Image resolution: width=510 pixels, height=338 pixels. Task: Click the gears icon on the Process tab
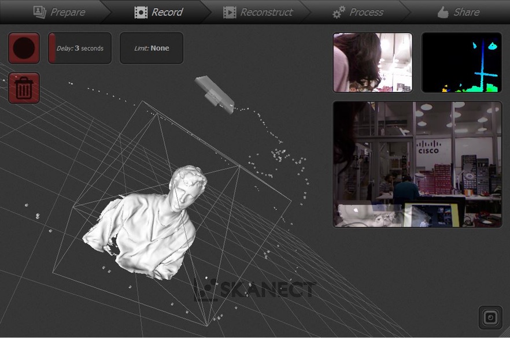(339, 12)
